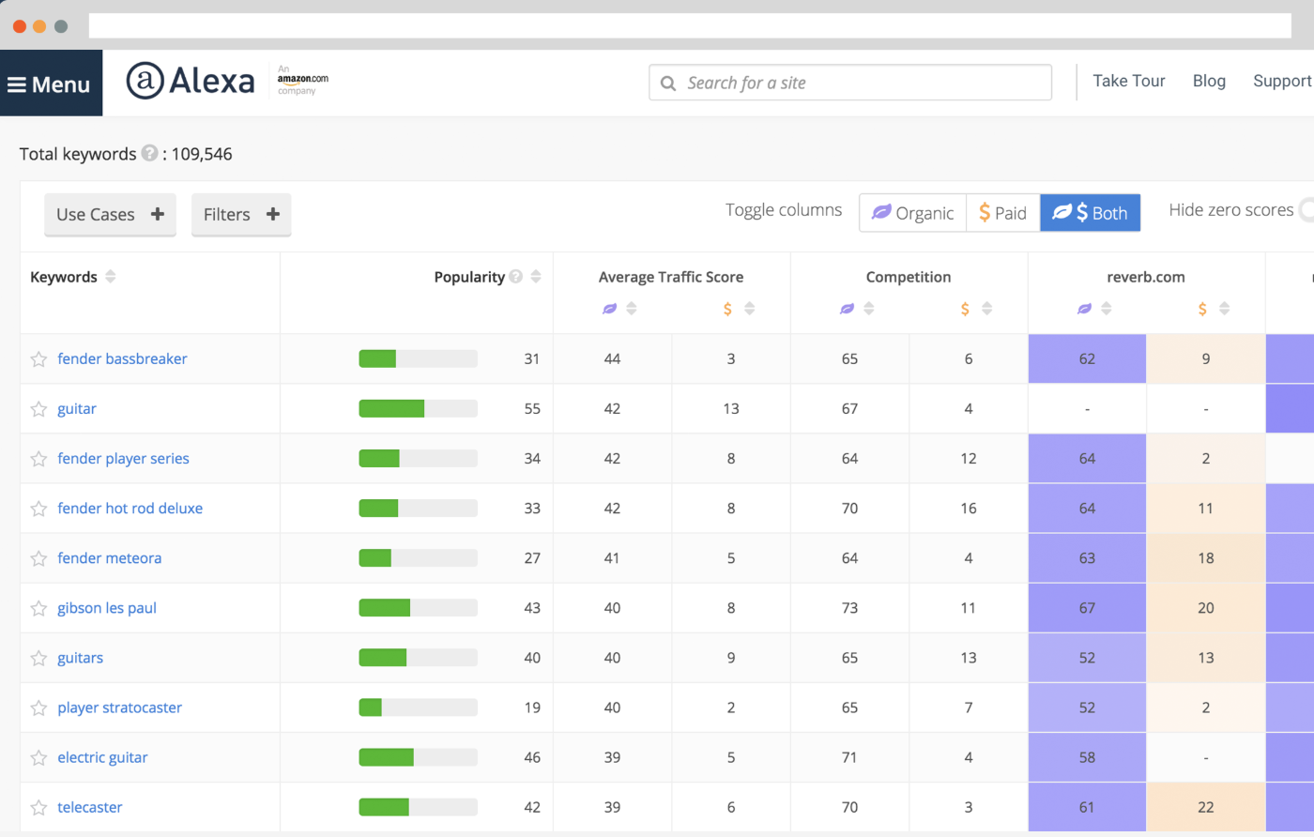This screenshot has width=1314, height=837.
Task: Show only Paid columns
Action: [1003, 213]
